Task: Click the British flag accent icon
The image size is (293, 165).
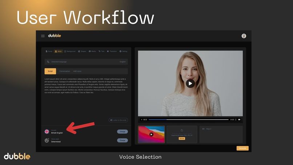Action: pyautogui.click(x=47, y=131)
